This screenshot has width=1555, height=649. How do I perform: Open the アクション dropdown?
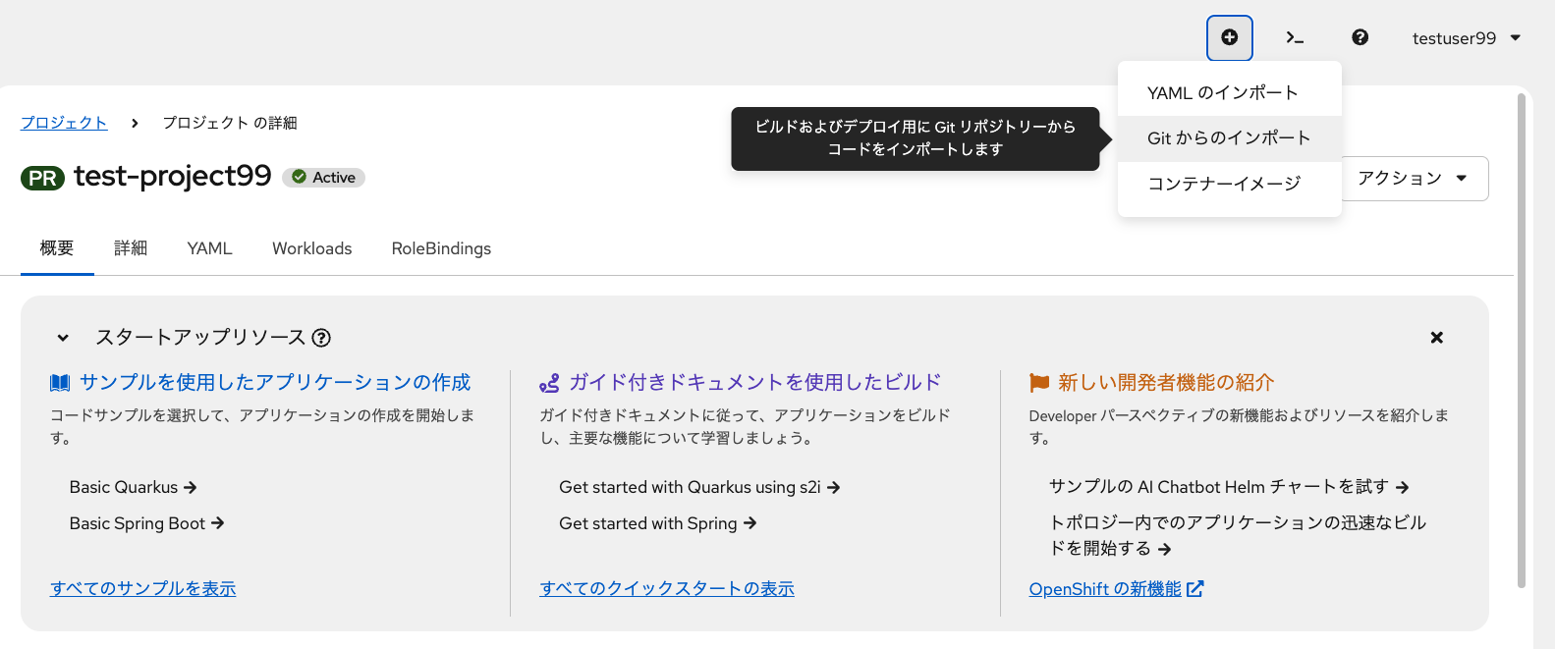pos(1415,179)
